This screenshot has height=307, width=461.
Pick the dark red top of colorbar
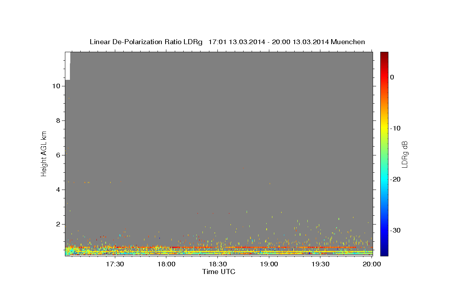pyautogui.click(x=384, y=54)
